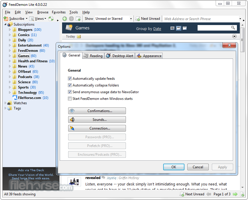This screenshot has width=248, height=200.
Task: Click the previous page arrow in status bar
Action: (209, 194)
